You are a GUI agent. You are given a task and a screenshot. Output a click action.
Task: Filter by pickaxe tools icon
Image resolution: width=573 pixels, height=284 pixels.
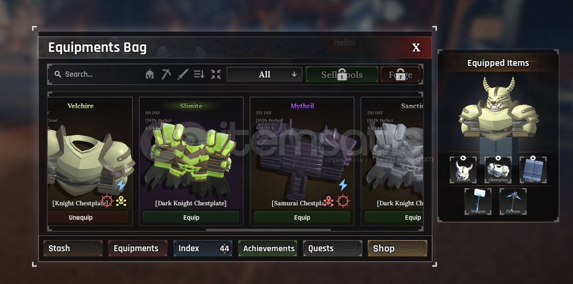tap(166, 74)
